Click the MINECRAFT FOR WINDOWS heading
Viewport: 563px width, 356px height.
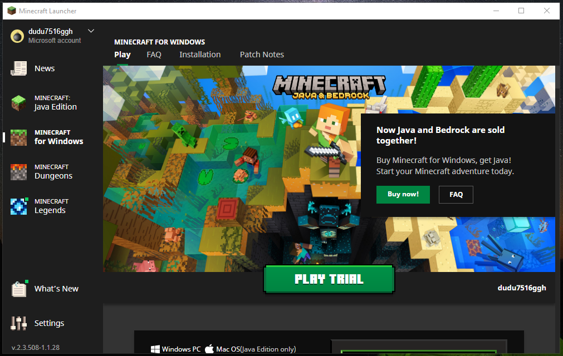click(x=159, y=42)
